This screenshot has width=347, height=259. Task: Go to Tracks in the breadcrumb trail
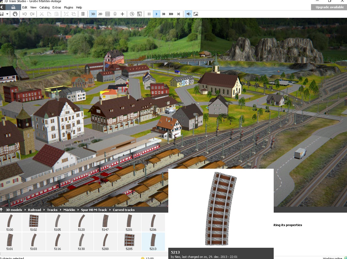tap(52, 210)
